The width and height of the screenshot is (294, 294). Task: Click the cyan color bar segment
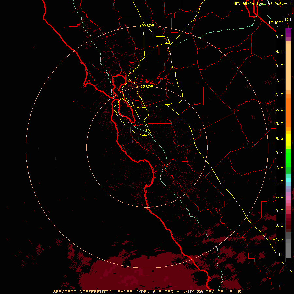coord(288,180)
